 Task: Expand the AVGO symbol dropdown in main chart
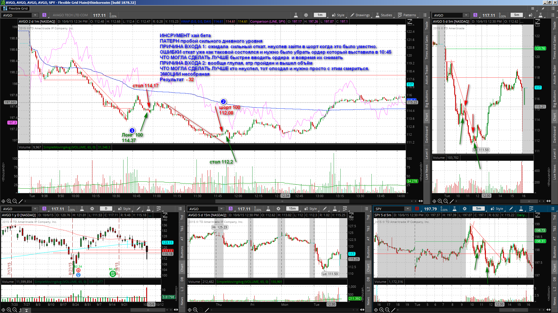(x=35, y=15)
